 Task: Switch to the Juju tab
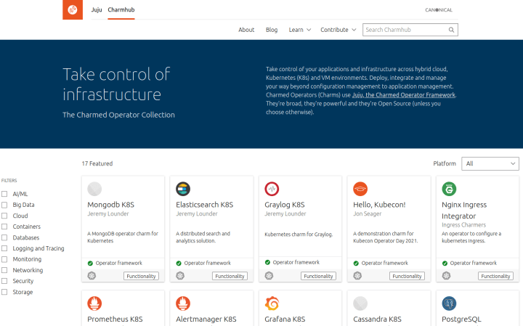[x=97, y=9]
